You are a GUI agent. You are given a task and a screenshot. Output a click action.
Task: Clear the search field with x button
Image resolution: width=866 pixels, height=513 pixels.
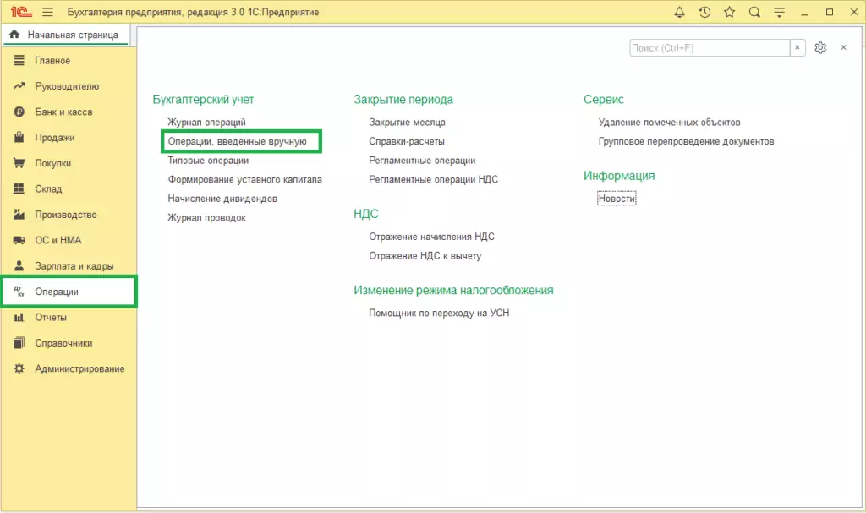pyautogui.click(x=797, y=48)
